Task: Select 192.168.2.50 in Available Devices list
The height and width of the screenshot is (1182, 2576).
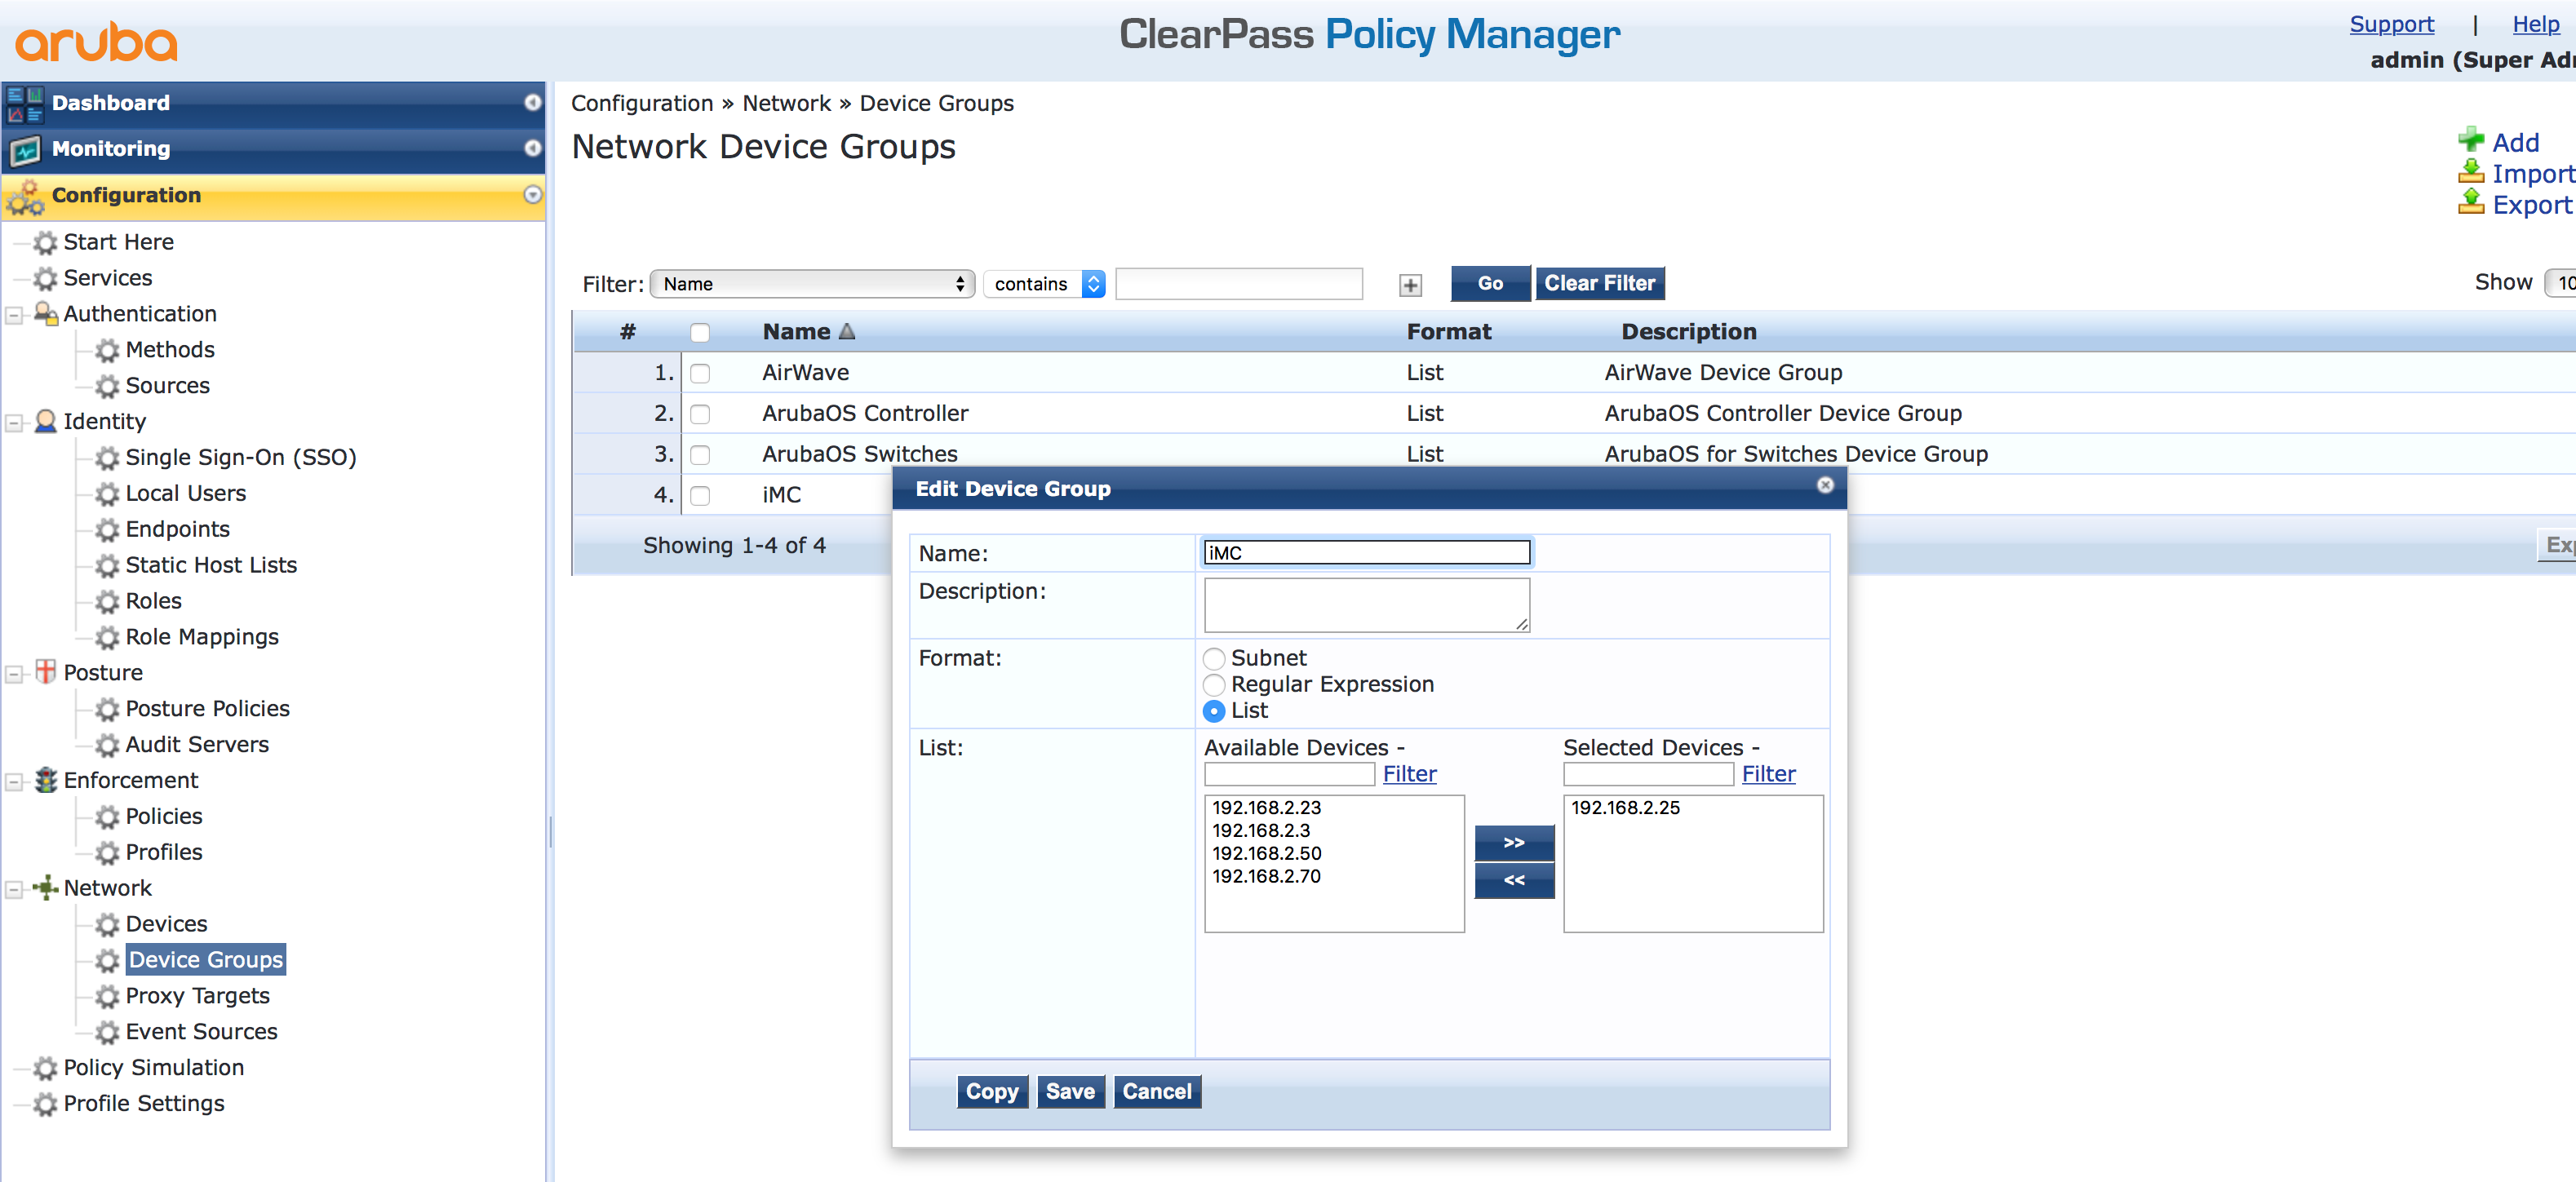Action: pos(1266,853)
